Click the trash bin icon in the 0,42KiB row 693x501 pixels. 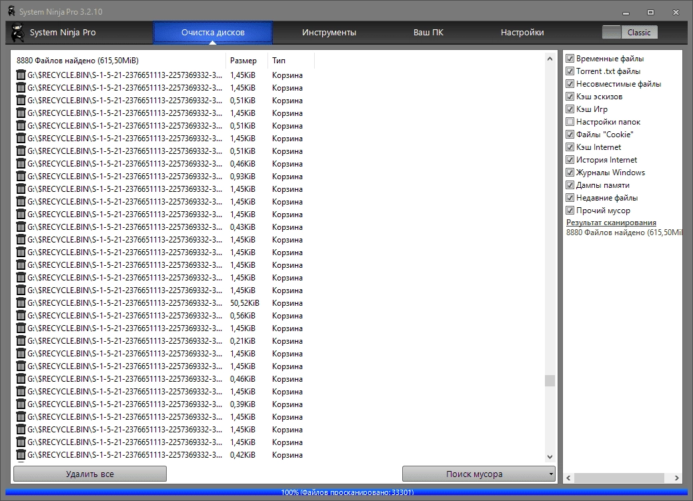[21, 454]
